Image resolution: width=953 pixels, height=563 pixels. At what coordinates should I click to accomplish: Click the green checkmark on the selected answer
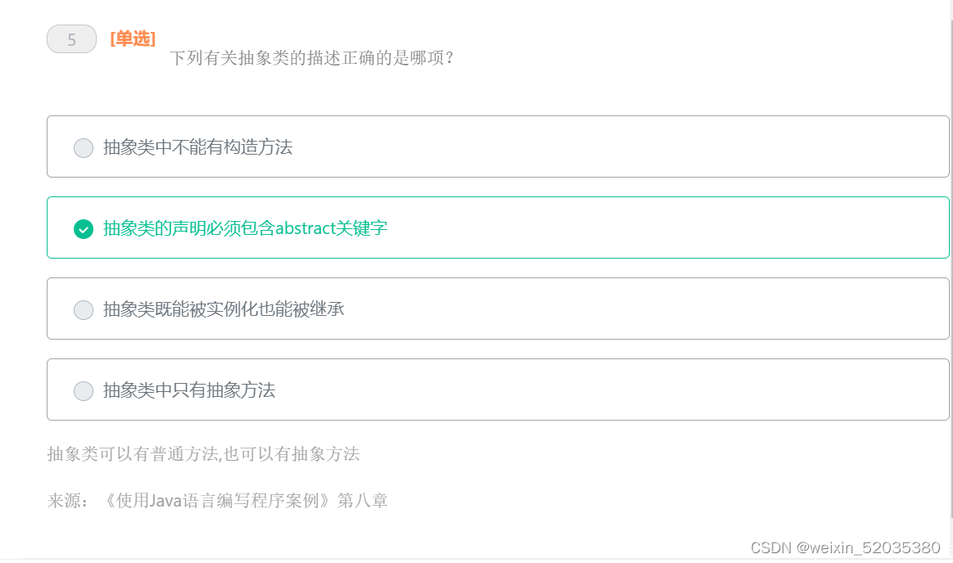tap(83, 229)
